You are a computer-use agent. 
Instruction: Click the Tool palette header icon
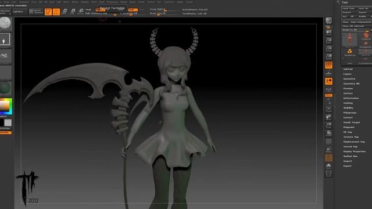338,2
